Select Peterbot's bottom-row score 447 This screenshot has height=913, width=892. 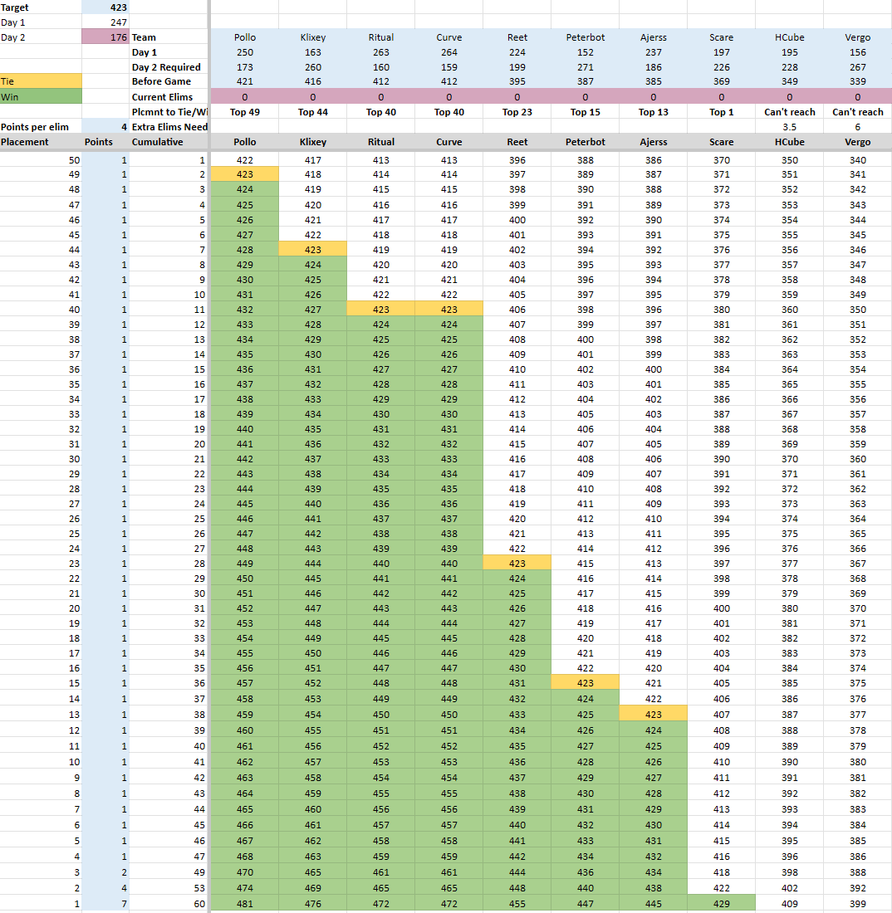585,904
